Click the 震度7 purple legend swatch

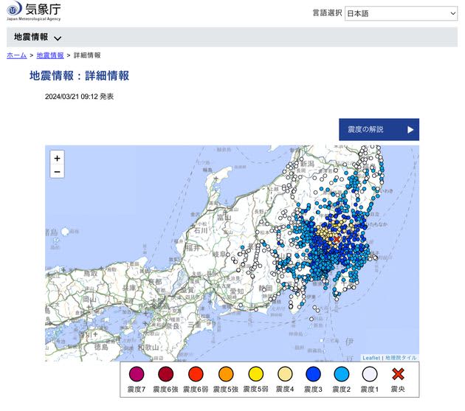pyautogui.click(x=134, y=375)
